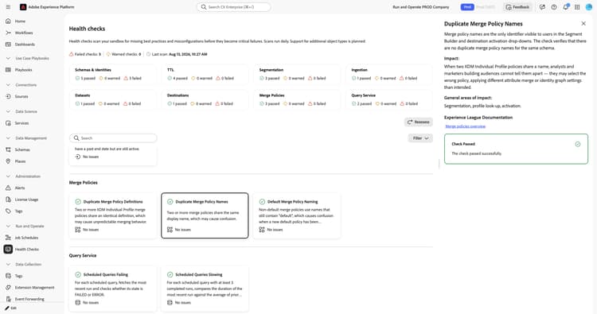This screenshot has height=314, width=597.
Task: Open Job Schedules sidebar icon
Action: click(8, 238)
